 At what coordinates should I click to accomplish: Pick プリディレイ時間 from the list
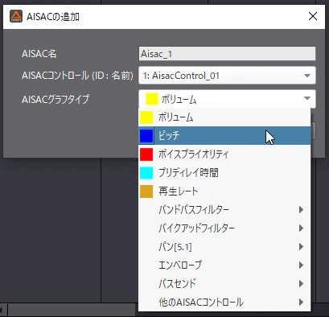[x=224, y=173]
